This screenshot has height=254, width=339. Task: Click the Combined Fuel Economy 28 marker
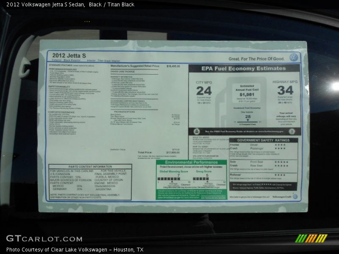tap(248, 117)
